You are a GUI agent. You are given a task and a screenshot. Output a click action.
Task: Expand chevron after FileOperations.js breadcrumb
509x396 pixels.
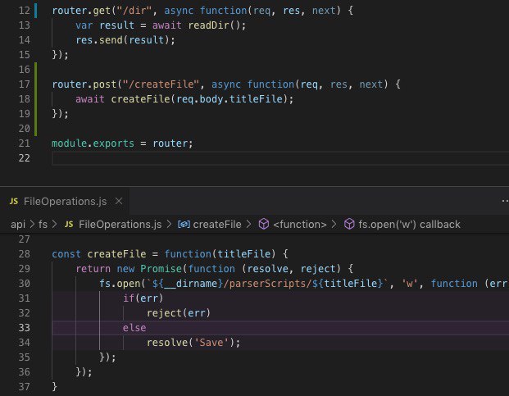coord(169,225)
